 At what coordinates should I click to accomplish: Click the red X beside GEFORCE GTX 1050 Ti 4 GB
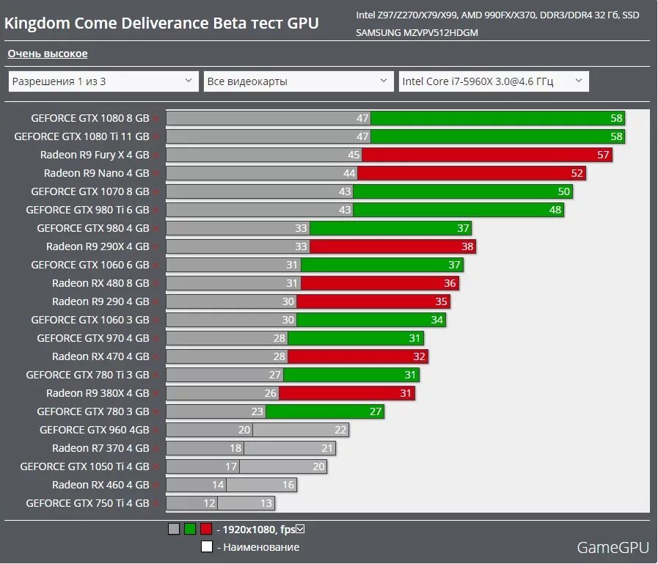[x=156, y=466]
